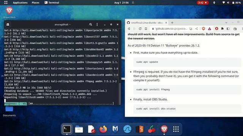
Task: Open the network status indicator
Action: click(x=224, y=3)
